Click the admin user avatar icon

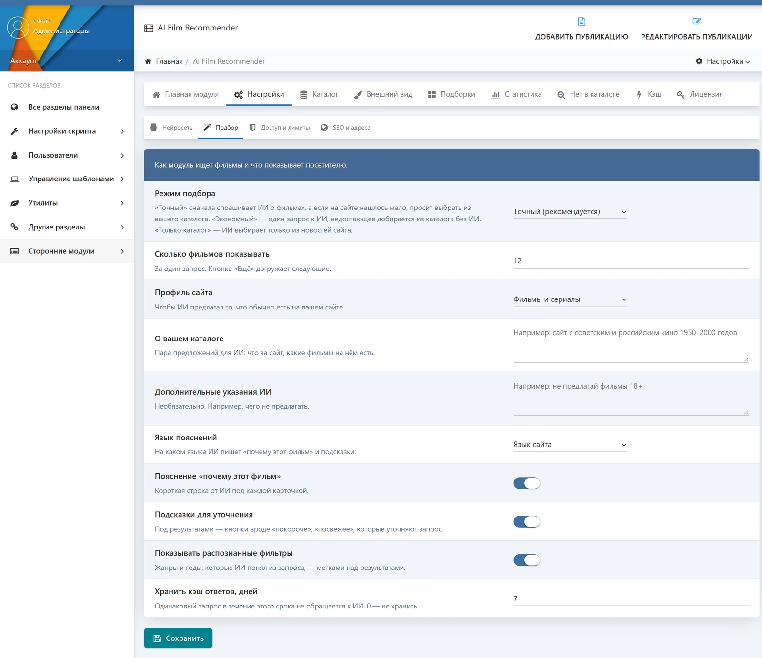click(18, 28)
